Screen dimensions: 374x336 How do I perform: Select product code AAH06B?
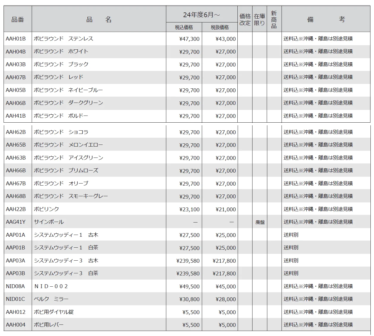coord(16,103)
